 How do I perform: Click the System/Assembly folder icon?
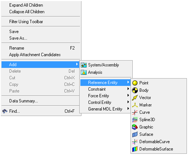coord(84,65)
